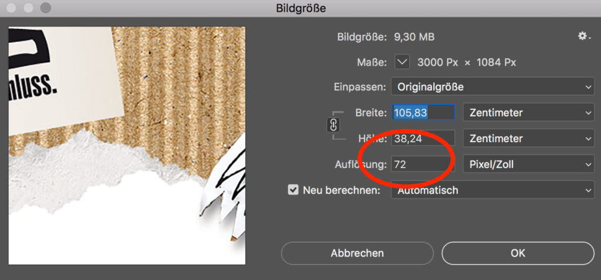The width and height of the screenshot is (601, 280).
Task: Open Höhe unit dropdown showing Zentimeter
Action: tap(529, 138)
